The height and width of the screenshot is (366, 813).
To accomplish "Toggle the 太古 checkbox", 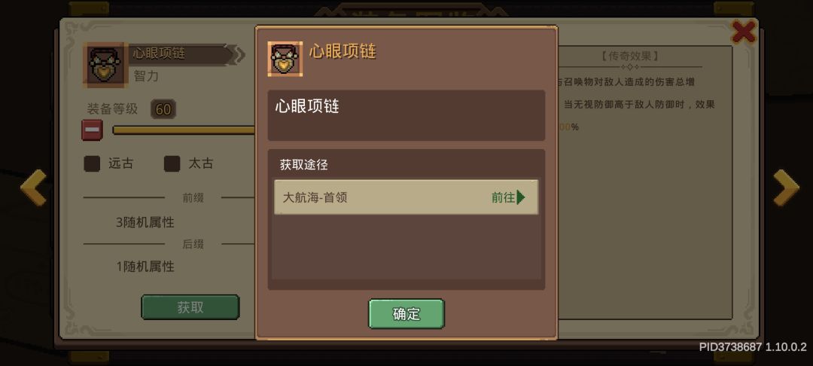I will tap(172, 164).
